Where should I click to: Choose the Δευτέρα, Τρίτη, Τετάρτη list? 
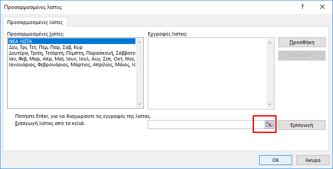coord(72,53)
